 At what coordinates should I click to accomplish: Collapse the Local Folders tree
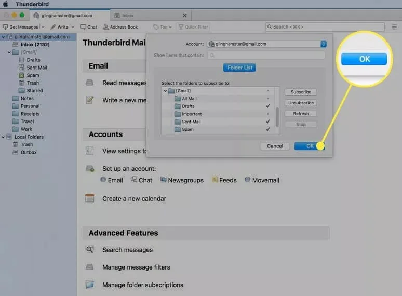point(3,137)
